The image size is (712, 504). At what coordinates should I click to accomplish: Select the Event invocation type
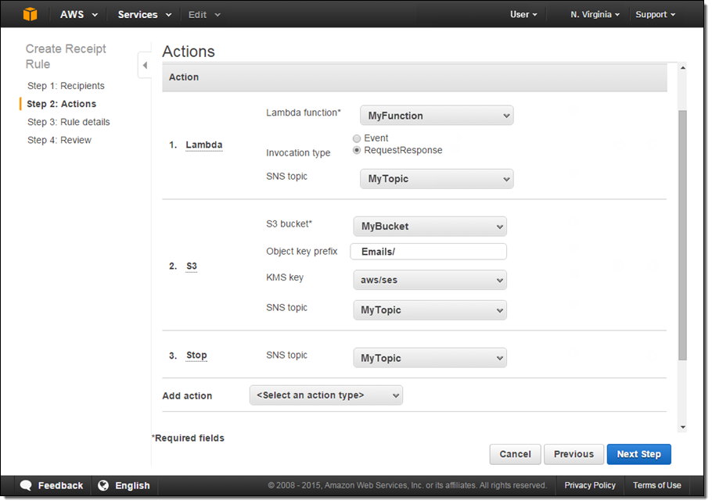pyautogui.click(x=357, y=138)
